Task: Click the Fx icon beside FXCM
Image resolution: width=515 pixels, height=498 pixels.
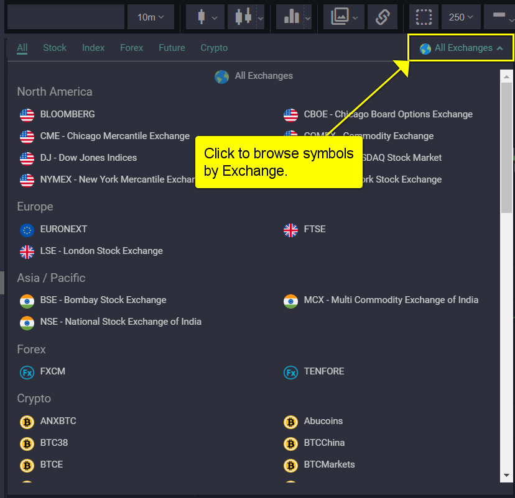Action: coord(27,372)
